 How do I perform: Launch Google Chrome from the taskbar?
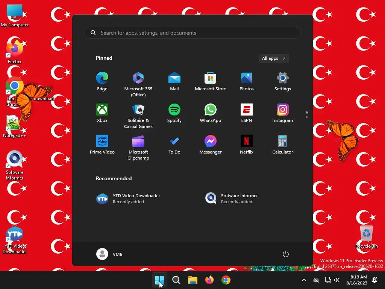click(226, 280)
